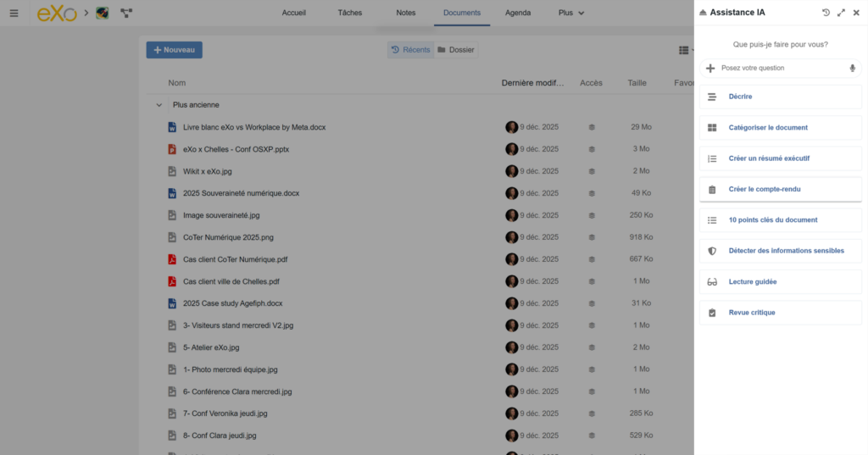Screen dimensions: 868x455
Task: Click the eXo logo home icon
Action: pos(57,14)
